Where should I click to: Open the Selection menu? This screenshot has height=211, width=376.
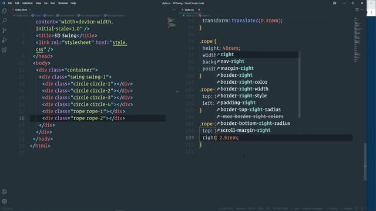[x=28, y=3]
